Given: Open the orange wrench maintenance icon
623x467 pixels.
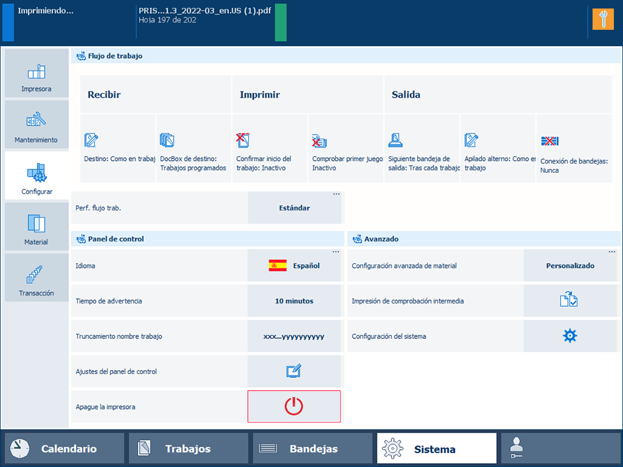Looking at the screenshot, I should [x=603, y=19].
